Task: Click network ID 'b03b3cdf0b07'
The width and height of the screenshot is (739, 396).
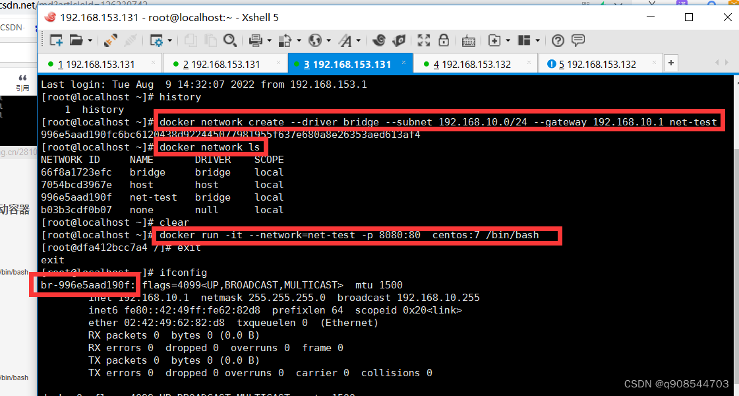Action: click(76, 210)
